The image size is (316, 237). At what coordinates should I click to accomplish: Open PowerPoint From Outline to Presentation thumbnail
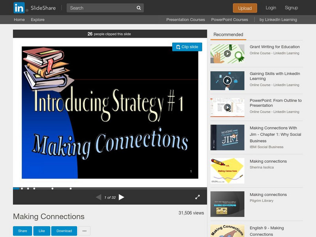pyautogui.click(x=228, y=107)
